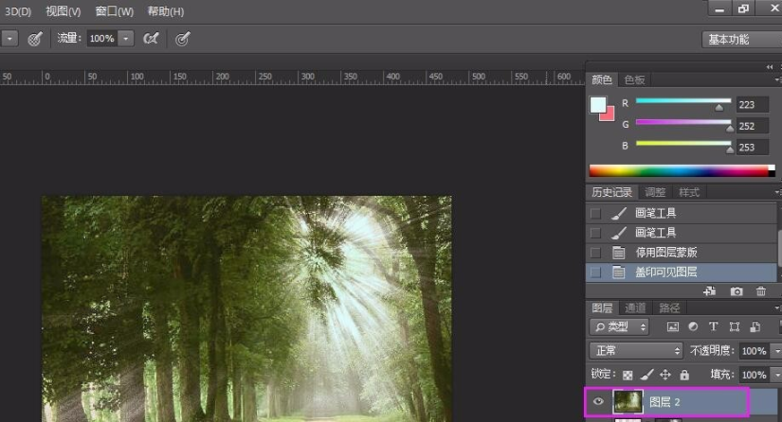This screenshot has height=422, width=782.
Task: Expand the 流量 flow percentage dropdown arrow
Action: pyautogui.click(x=126, y=39)
